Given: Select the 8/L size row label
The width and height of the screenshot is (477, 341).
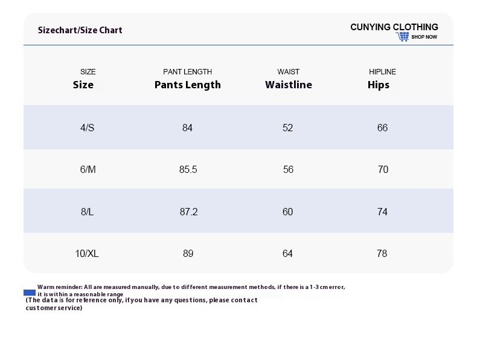Looking at the screenshot, I should tap(88, 212).
